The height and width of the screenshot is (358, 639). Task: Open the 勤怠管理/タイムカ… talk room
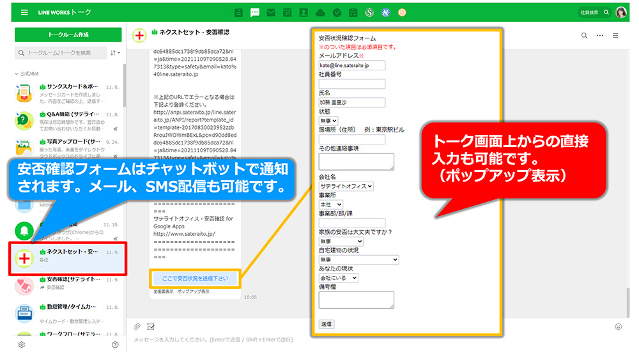tap(67, 313)
